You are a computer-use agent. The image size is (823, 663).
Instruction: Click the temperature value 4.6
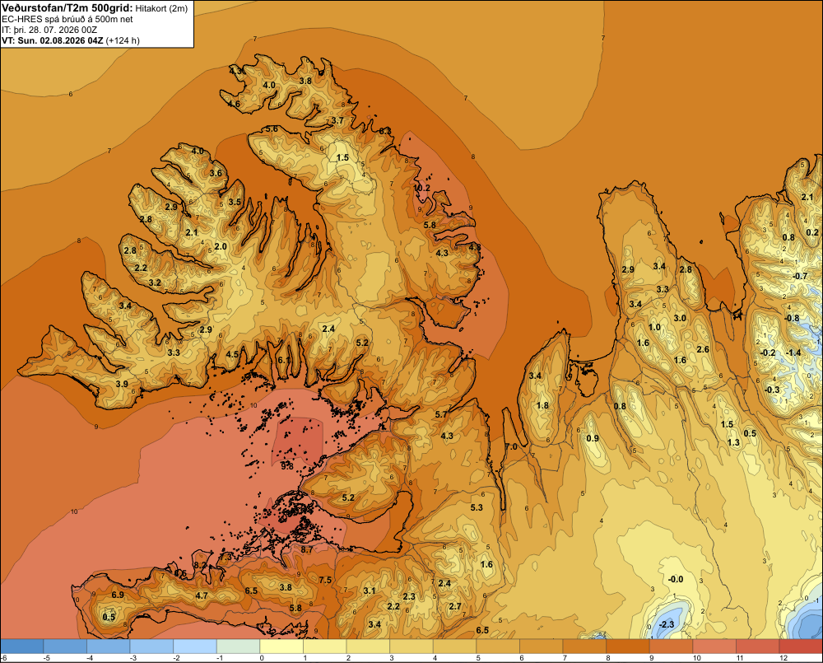coord(234,104)
